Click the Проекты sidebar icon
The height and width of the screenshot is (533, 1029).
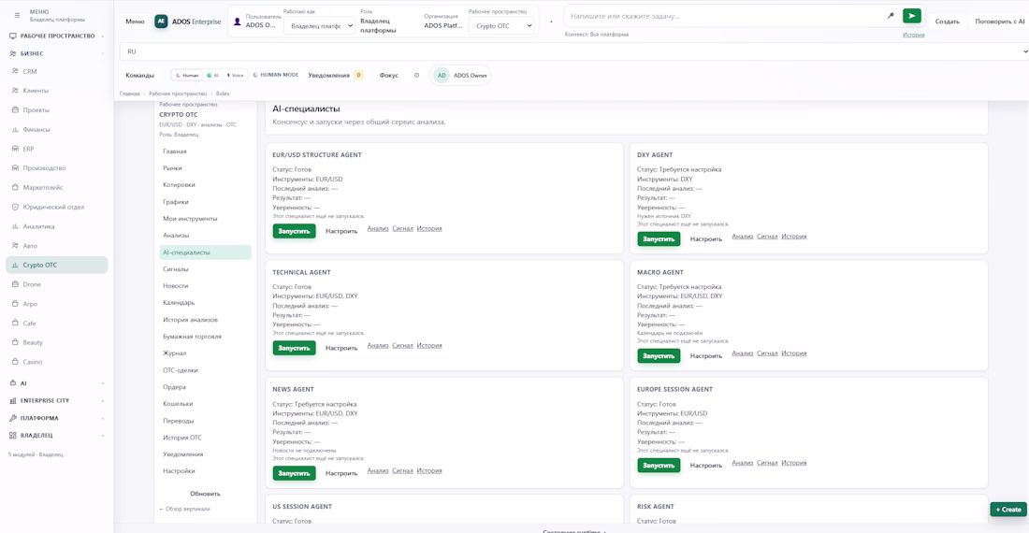(15, 110)
